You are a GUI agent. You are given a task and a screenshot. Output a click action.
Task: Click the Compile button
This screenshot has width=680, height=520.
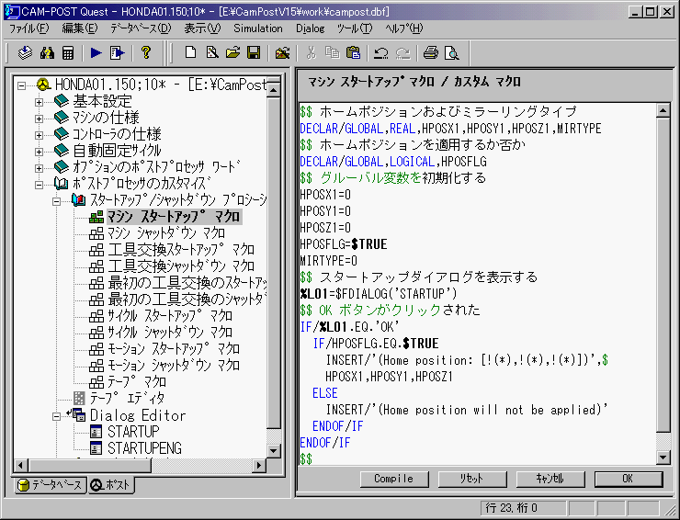(x=394, y=479)
